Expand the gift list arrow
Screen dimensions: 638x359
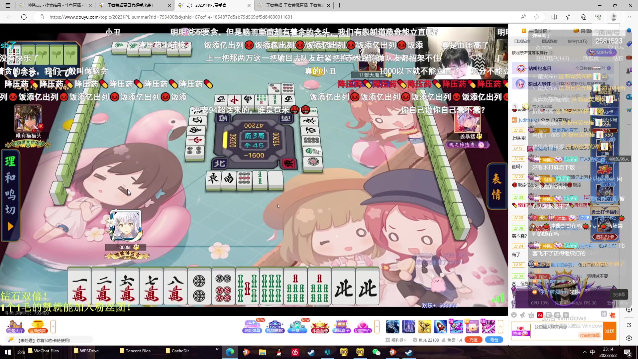pyautogui.click(x=500, y=326)
